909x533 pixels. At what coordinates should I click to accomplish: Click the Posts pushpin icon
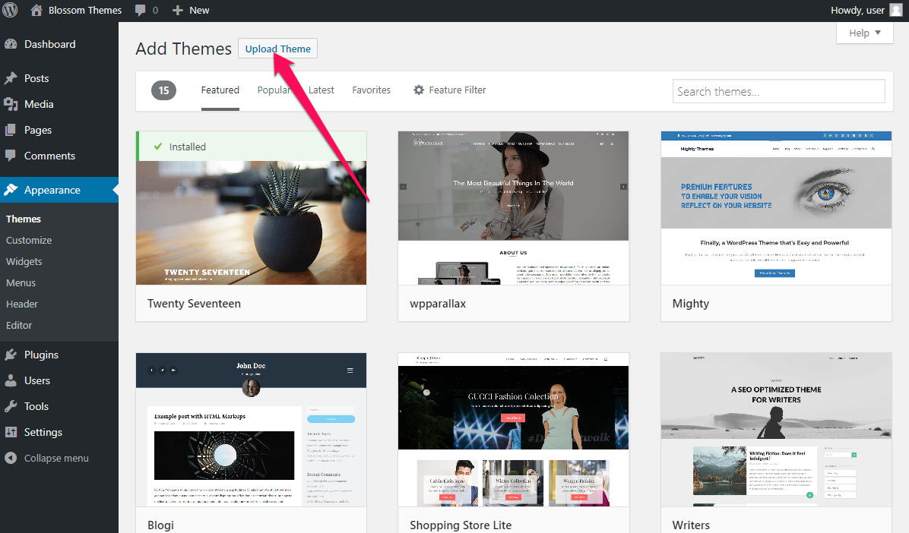point(11,78)
